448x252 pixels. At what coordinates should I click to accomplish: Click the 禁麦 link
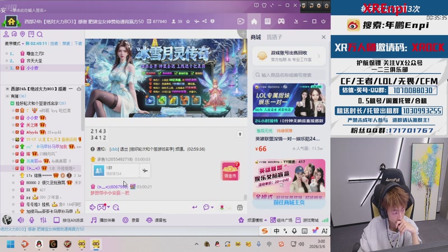point(66,44)
